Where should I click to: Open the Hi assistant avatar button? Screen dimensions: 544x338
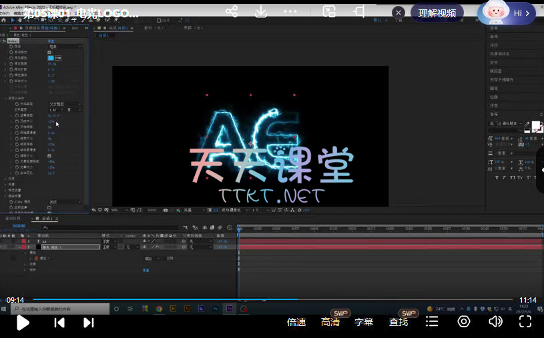click(507, 13)
